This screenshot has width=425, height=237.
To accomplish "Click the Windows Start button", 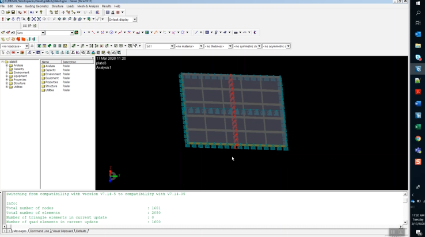I will pyautogui.click(x=418, y=3).
